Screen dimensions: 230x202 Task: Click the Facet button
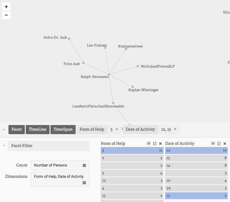[x=17, y=129]
